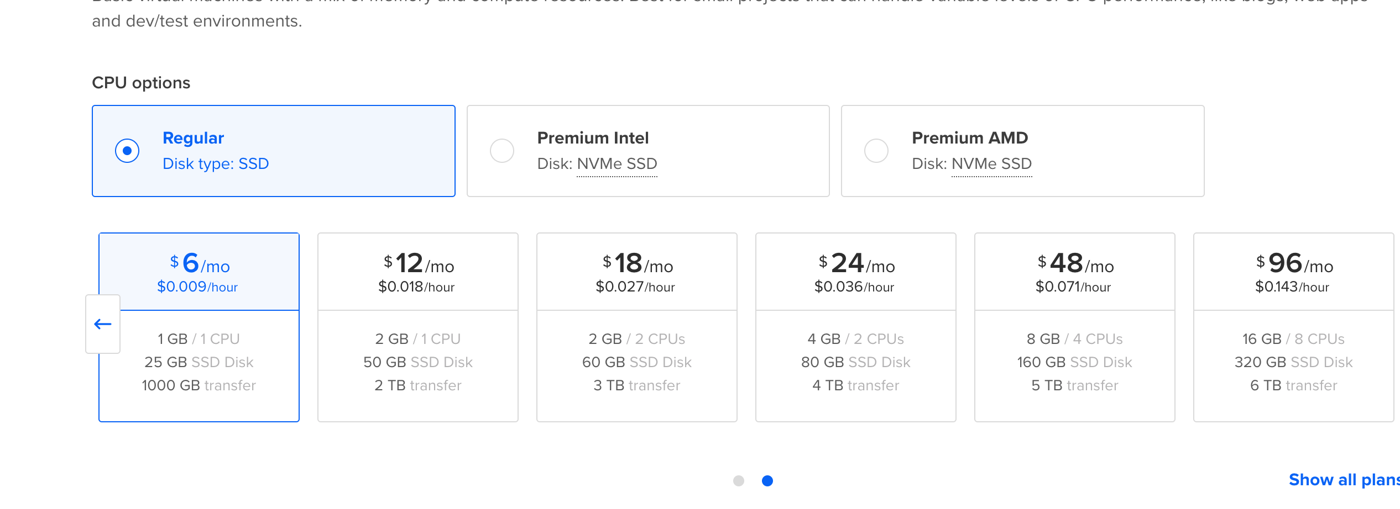1400x509 pixels.
Task: Choose the $18/mo plan card
Action: point(636,327)
